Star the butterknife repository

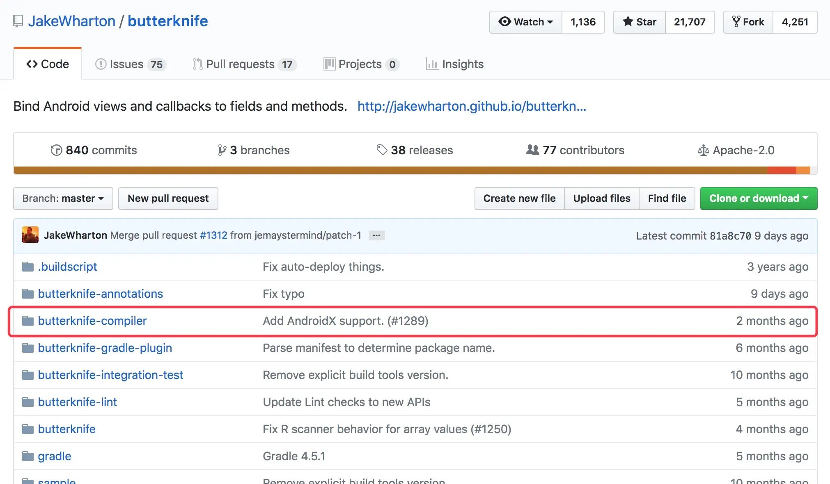(639, 22)
